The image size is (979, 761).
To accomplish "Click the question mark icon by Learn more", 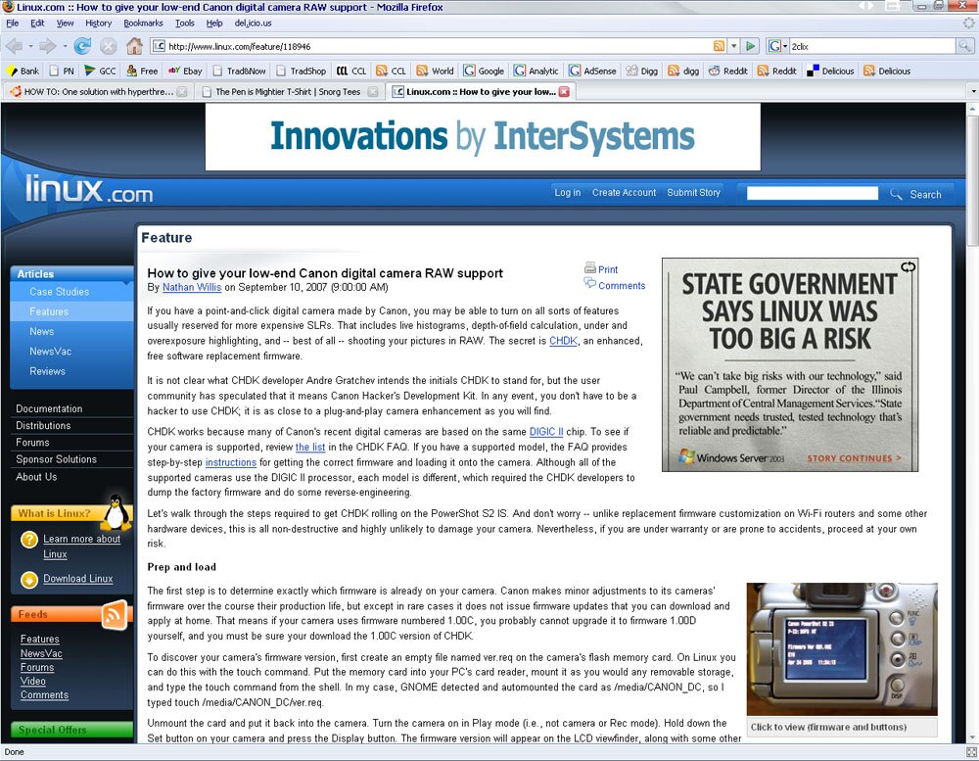I will click(29, 540).
